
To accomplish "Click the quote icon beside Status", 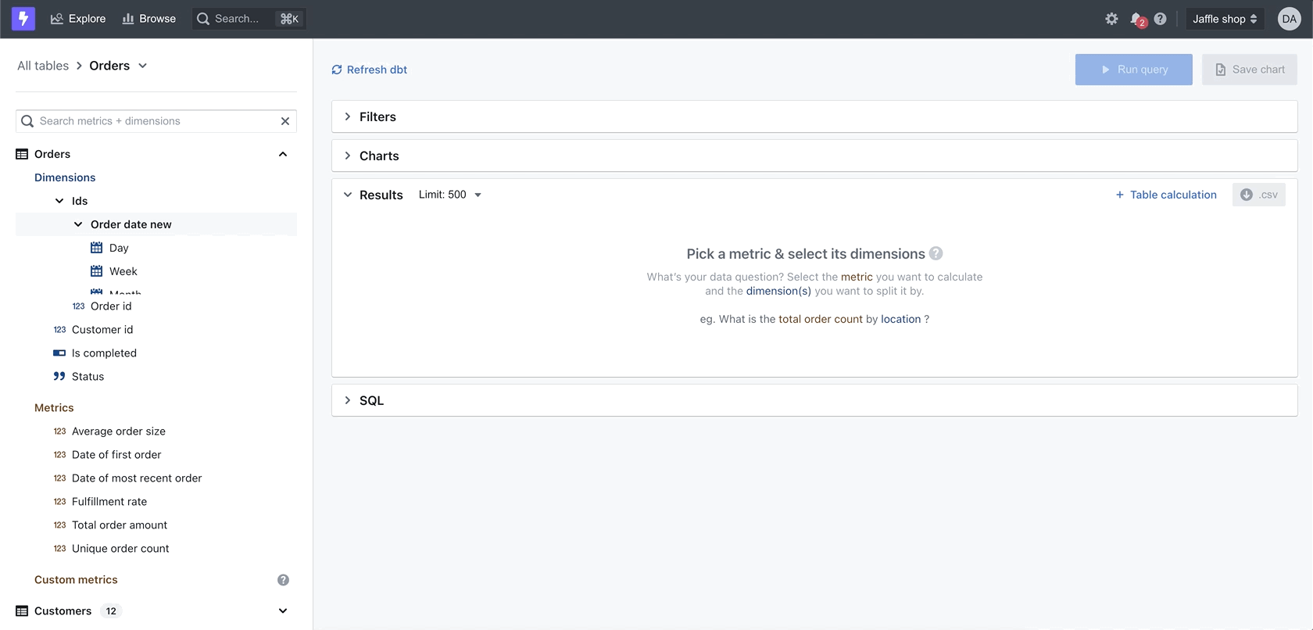I will point(59,377).
